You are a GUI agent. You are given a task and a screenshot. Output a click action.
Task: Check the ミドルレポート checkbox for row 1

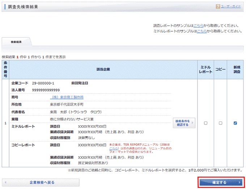click(205, 123)
